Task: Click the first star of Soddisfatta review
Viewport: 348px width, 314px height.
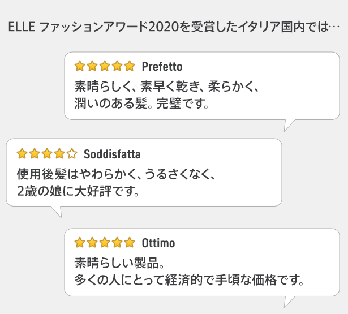Action: click(x=22, y=154)
